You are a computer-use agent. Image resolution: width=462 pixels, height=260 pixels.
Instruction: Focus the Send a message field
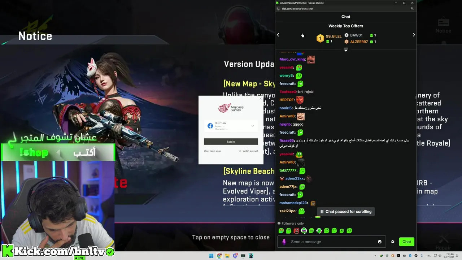(x=332, y=242)
